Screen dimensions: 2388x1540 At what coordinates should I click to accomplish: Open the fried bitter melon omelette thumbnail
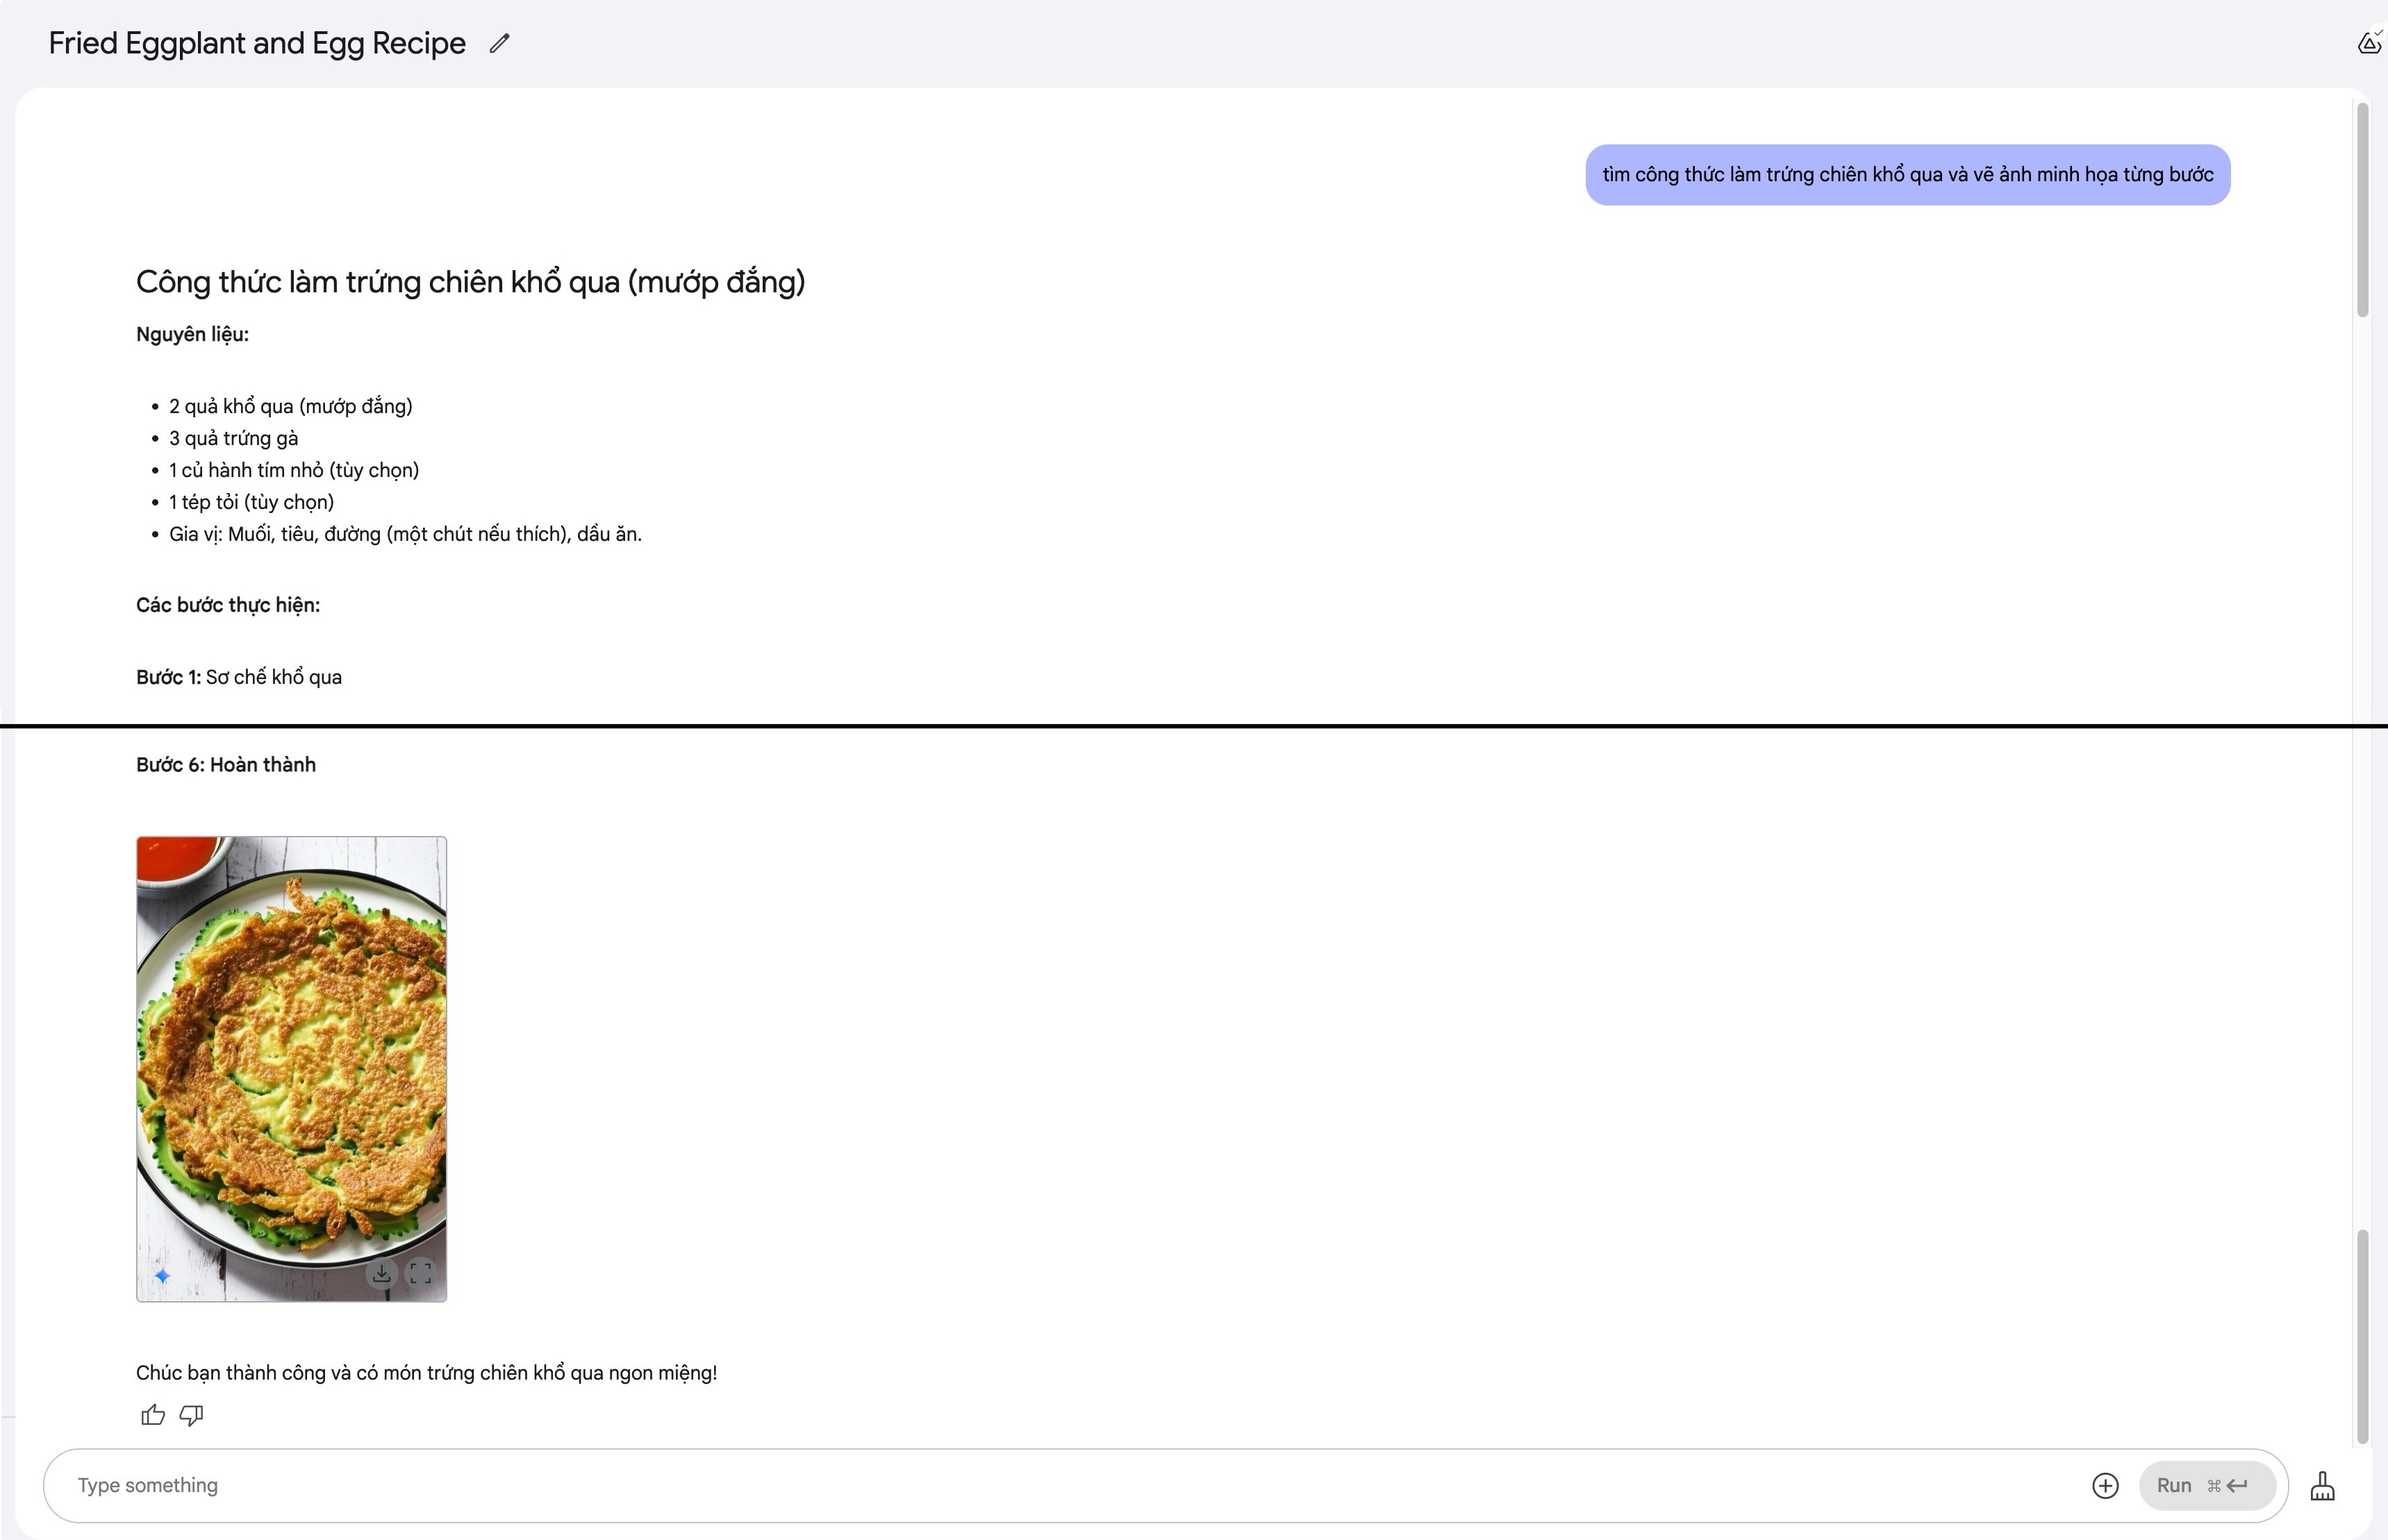pyautogui.click(x=291, y=1069)
